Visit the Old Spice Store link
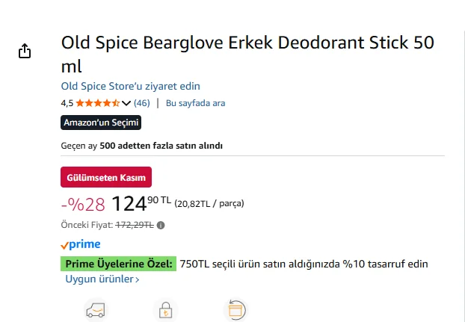The width and height of the screenshot is (465, 322). coord(131,86)
